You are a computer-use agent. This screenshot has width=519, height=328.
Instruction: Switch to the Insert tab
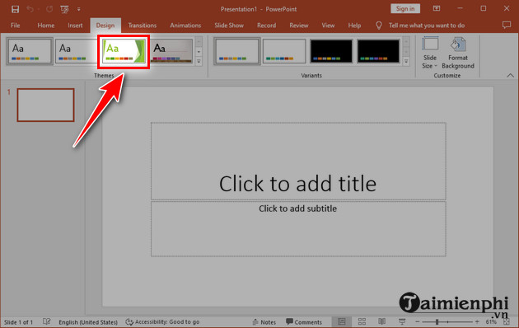click(75, 26)
